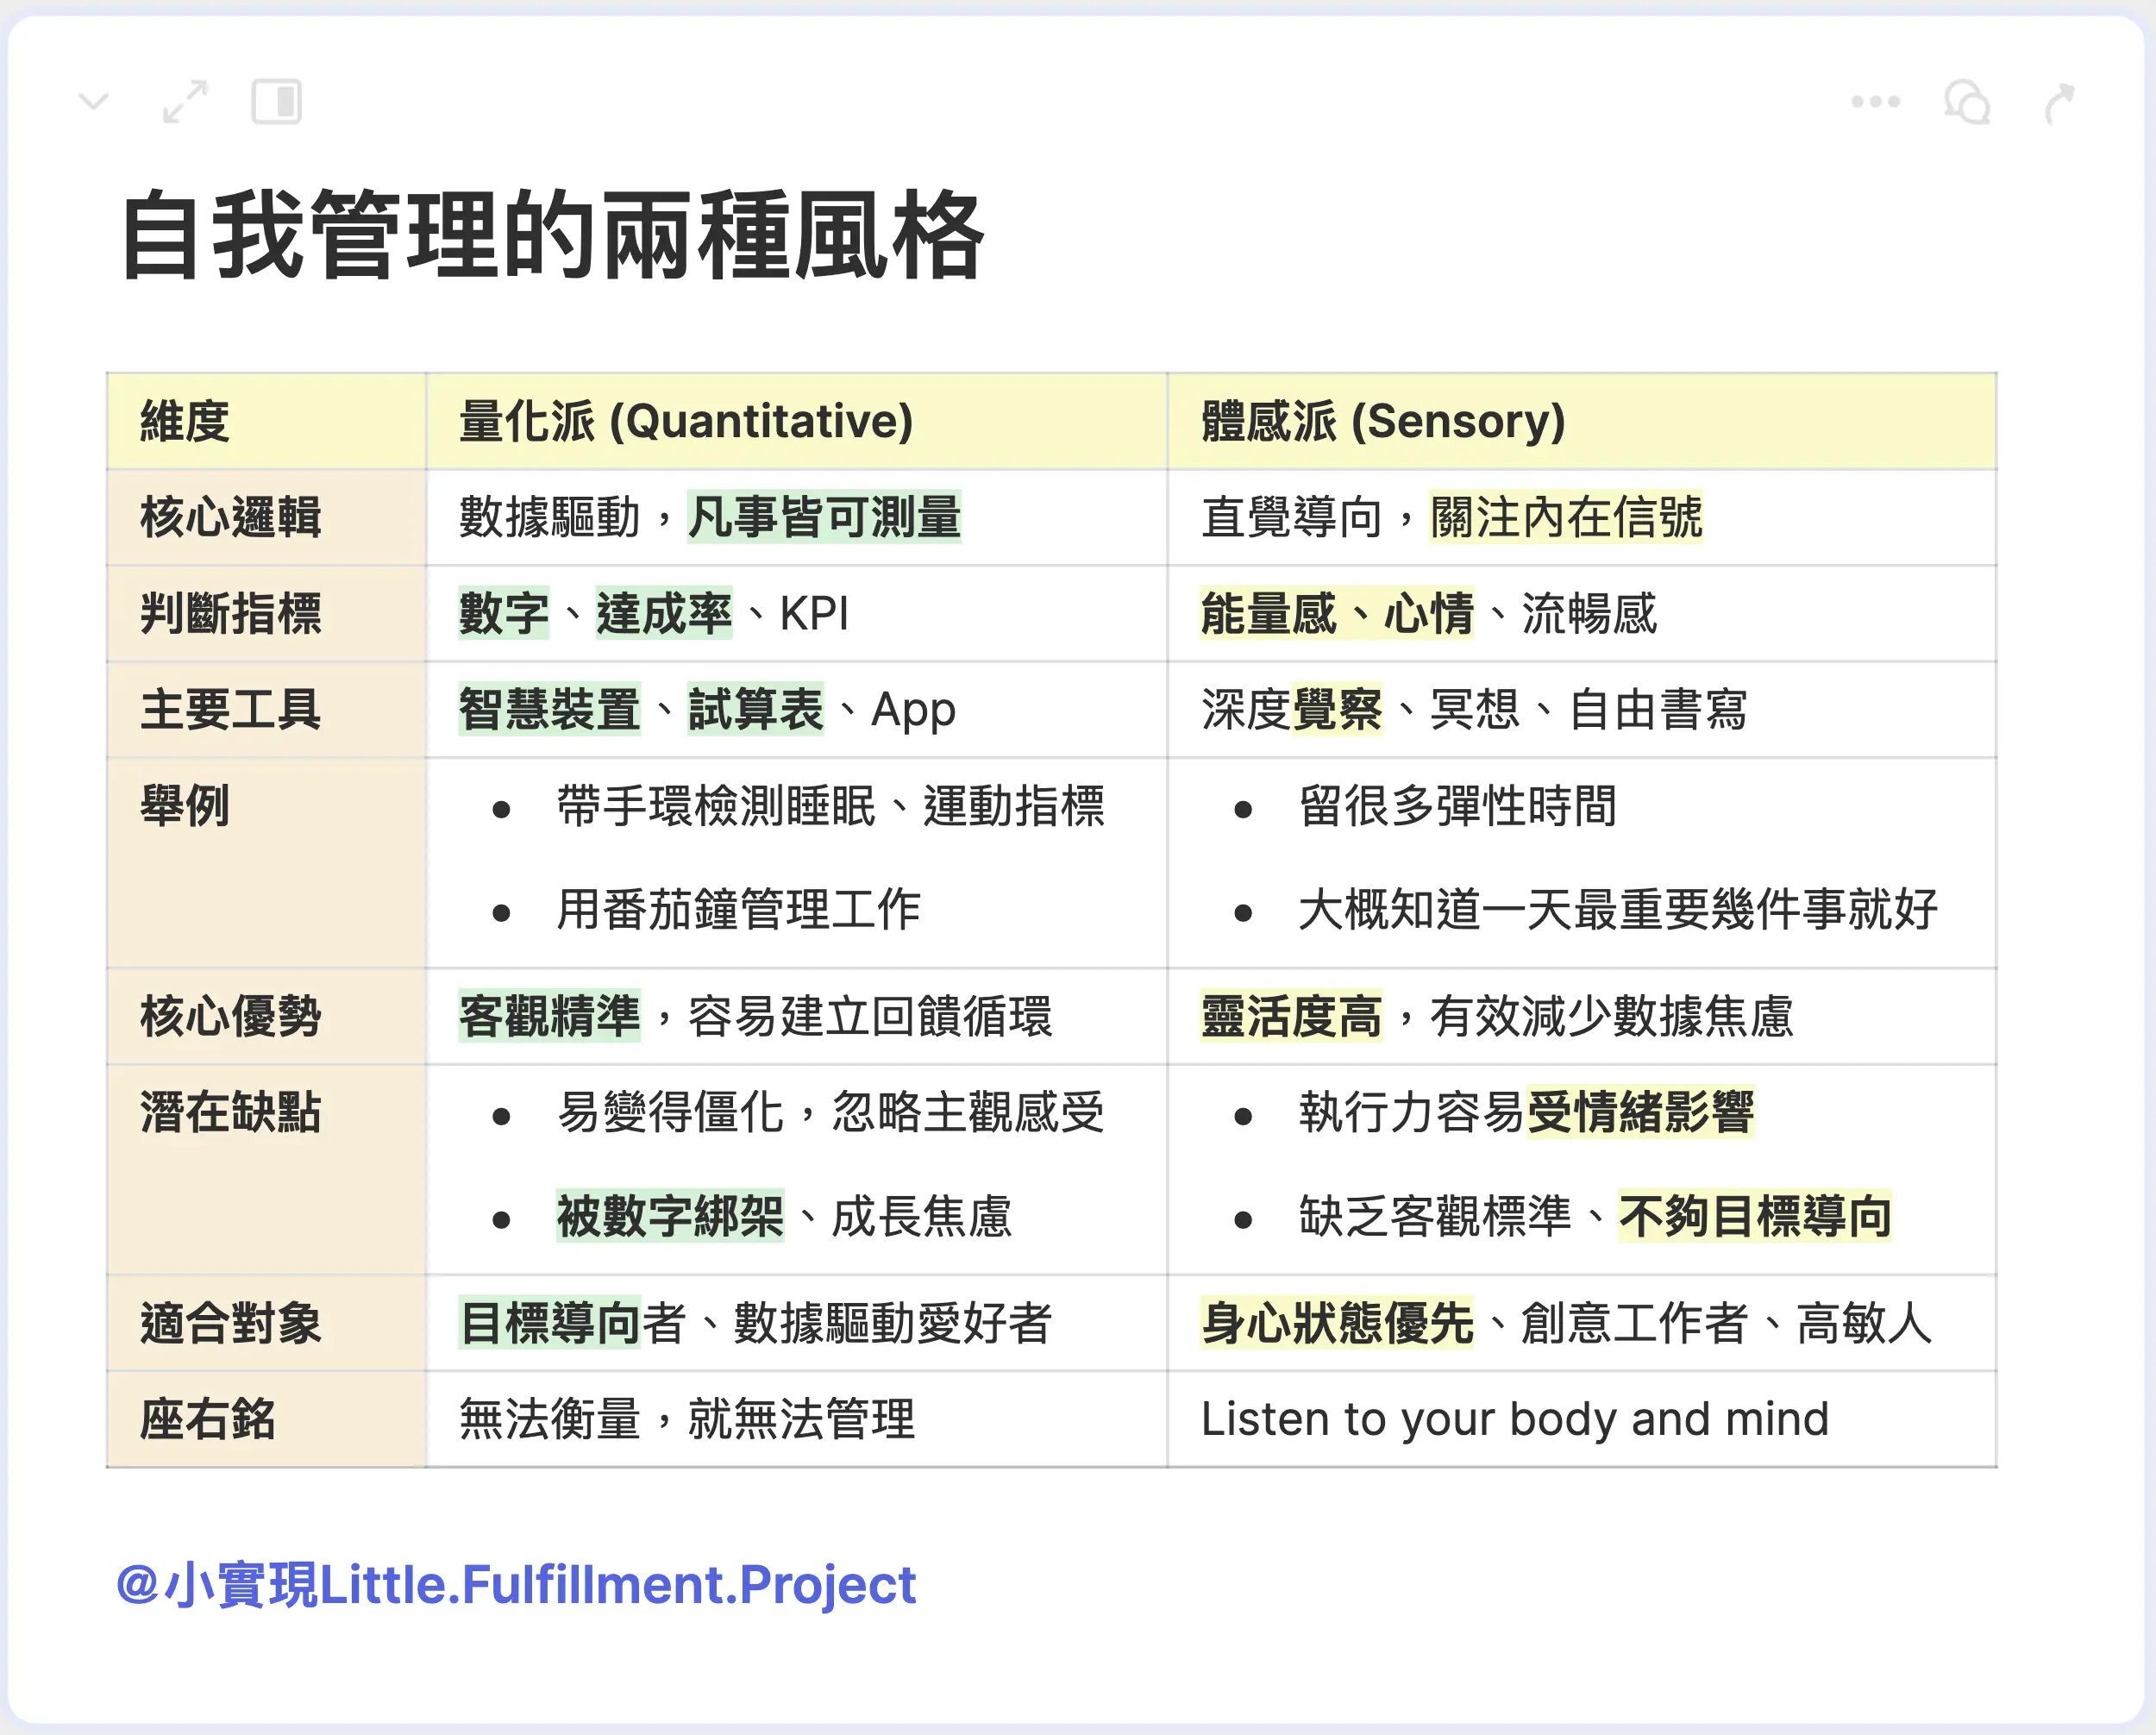Expand the note to full screen
The image size is (2156, 1735).
coord(186,102)
